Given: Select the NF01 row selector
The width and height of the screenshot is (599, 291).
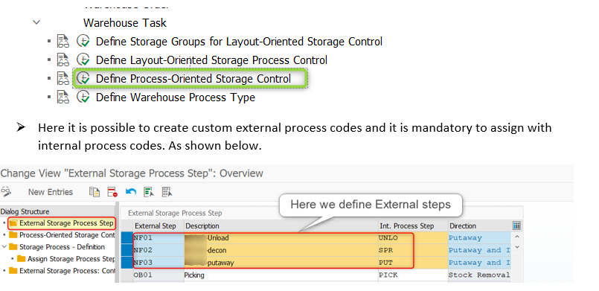Looking at the screenshot, I should point(126,238).
